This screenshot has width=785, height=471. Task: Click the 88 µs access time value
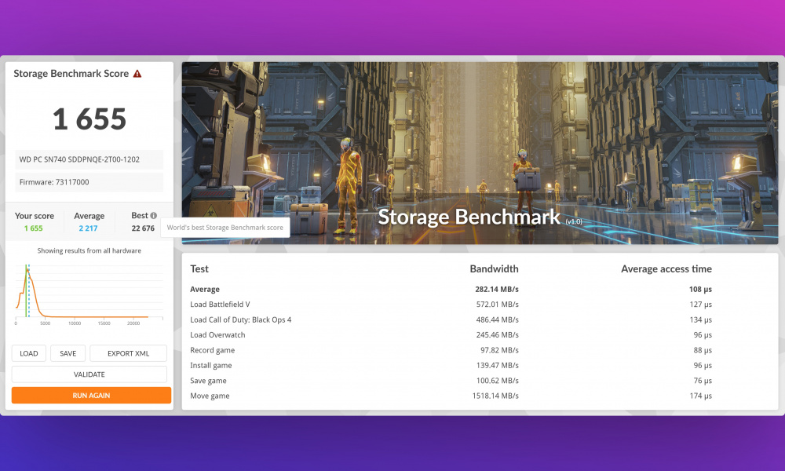click(703, 350)
